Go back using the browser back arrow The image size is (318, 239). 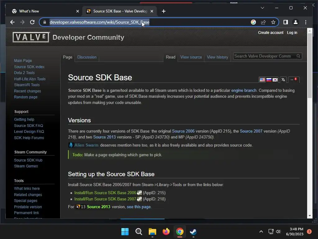click(x=12, y=22)
